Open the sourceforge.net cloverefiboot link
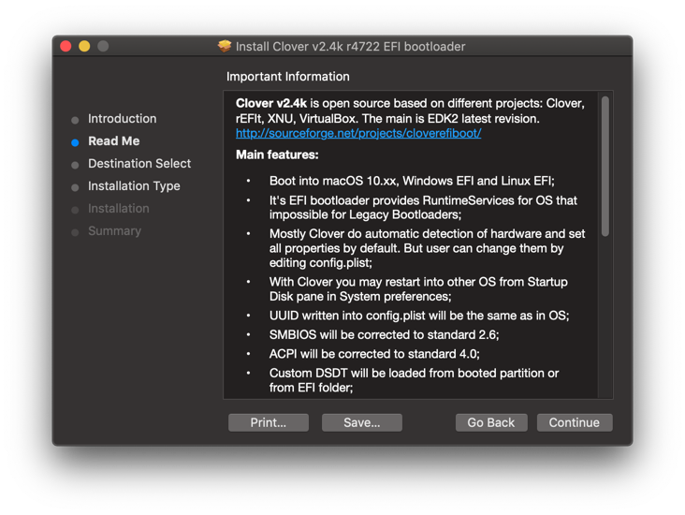This screenshot has width=685, height=515. (x=358, y=133)
